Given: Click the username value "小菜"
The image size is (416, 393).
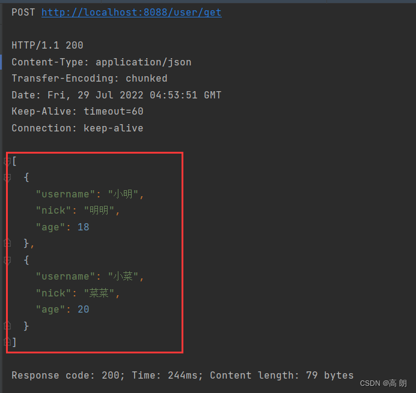Looking at the screenshot, I should [123, 277].
